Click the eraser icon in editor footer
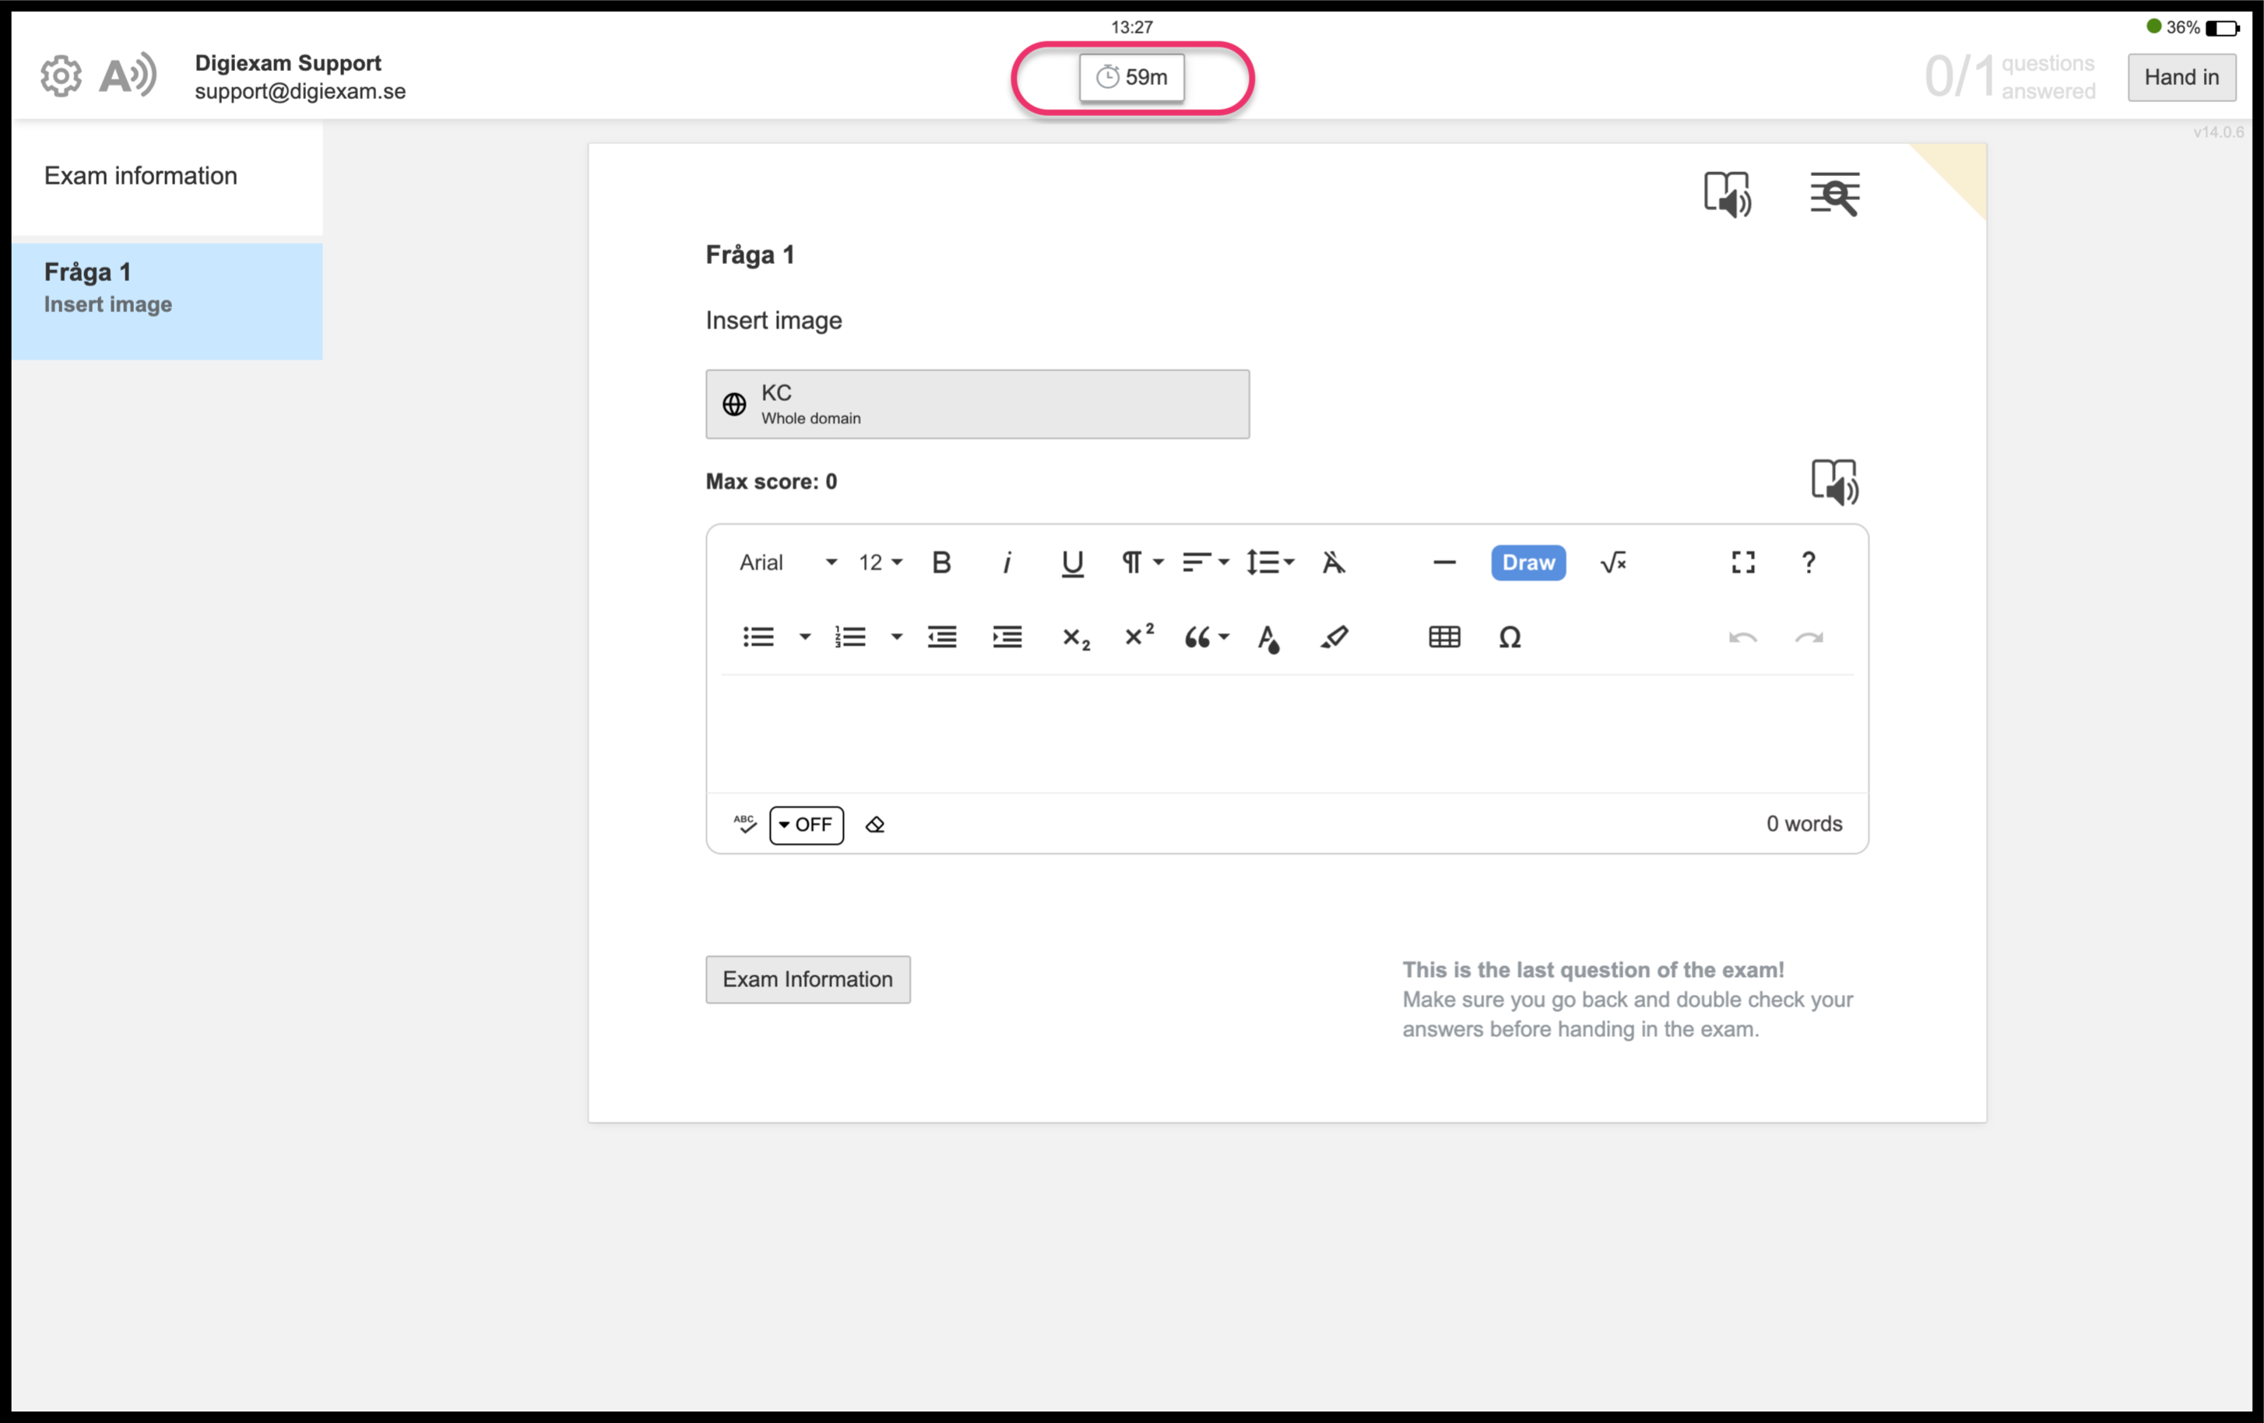 874,824
